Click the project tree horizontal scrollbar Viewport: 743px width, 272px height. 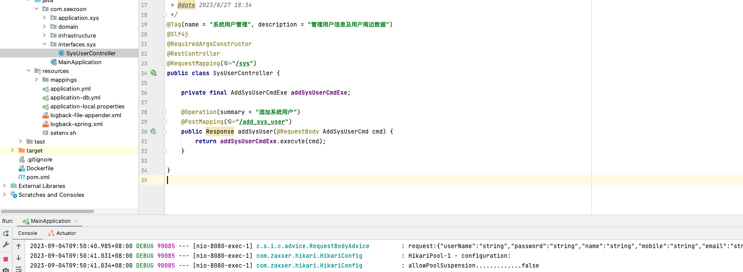(48, 211)
